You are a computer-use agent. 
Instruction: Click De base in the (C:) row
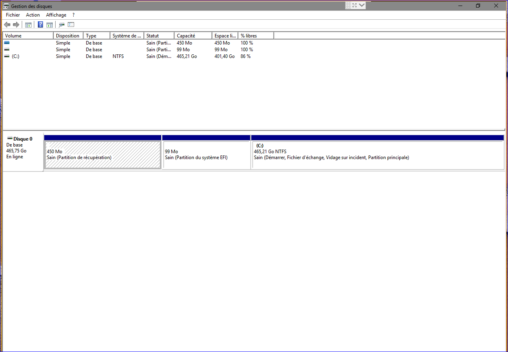click(94, 56)
